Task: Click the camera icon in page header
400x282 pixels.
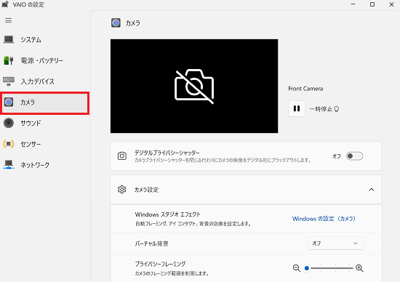Action: 116,23
